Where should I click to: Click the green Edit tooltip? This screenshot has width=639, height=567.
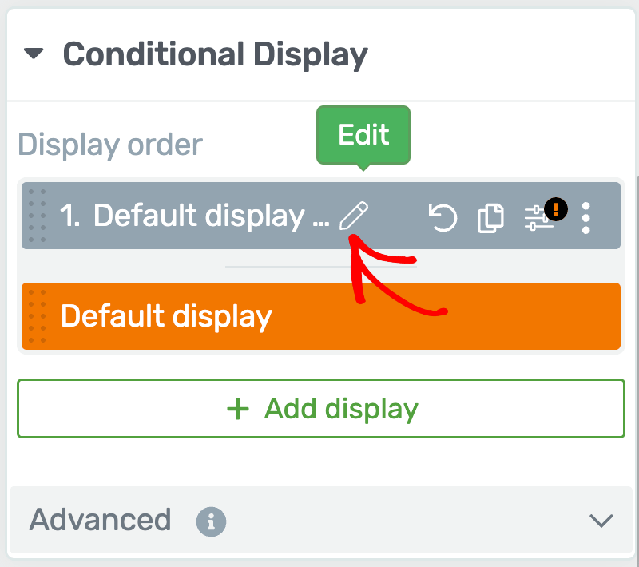[363, 136]
